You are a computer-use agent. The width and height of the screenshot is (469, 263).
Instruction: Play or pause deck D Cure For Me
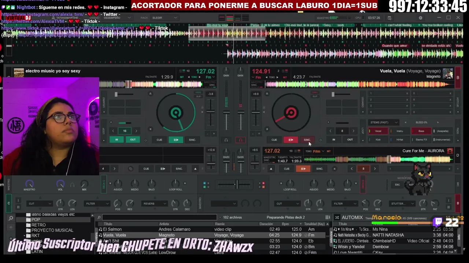click(303, 169)
